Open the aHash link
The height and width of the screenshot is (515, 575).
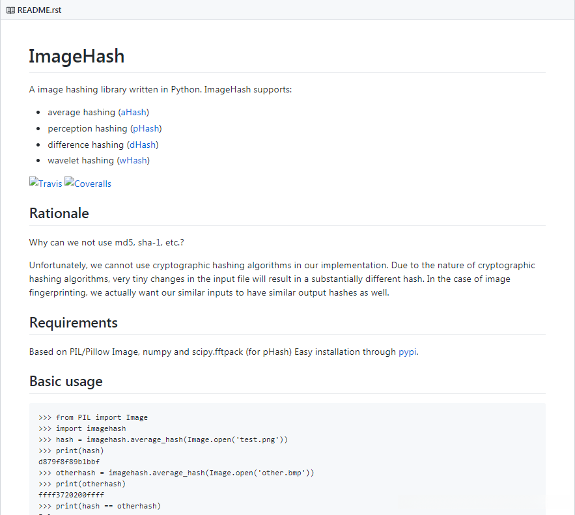pos(133,113)
